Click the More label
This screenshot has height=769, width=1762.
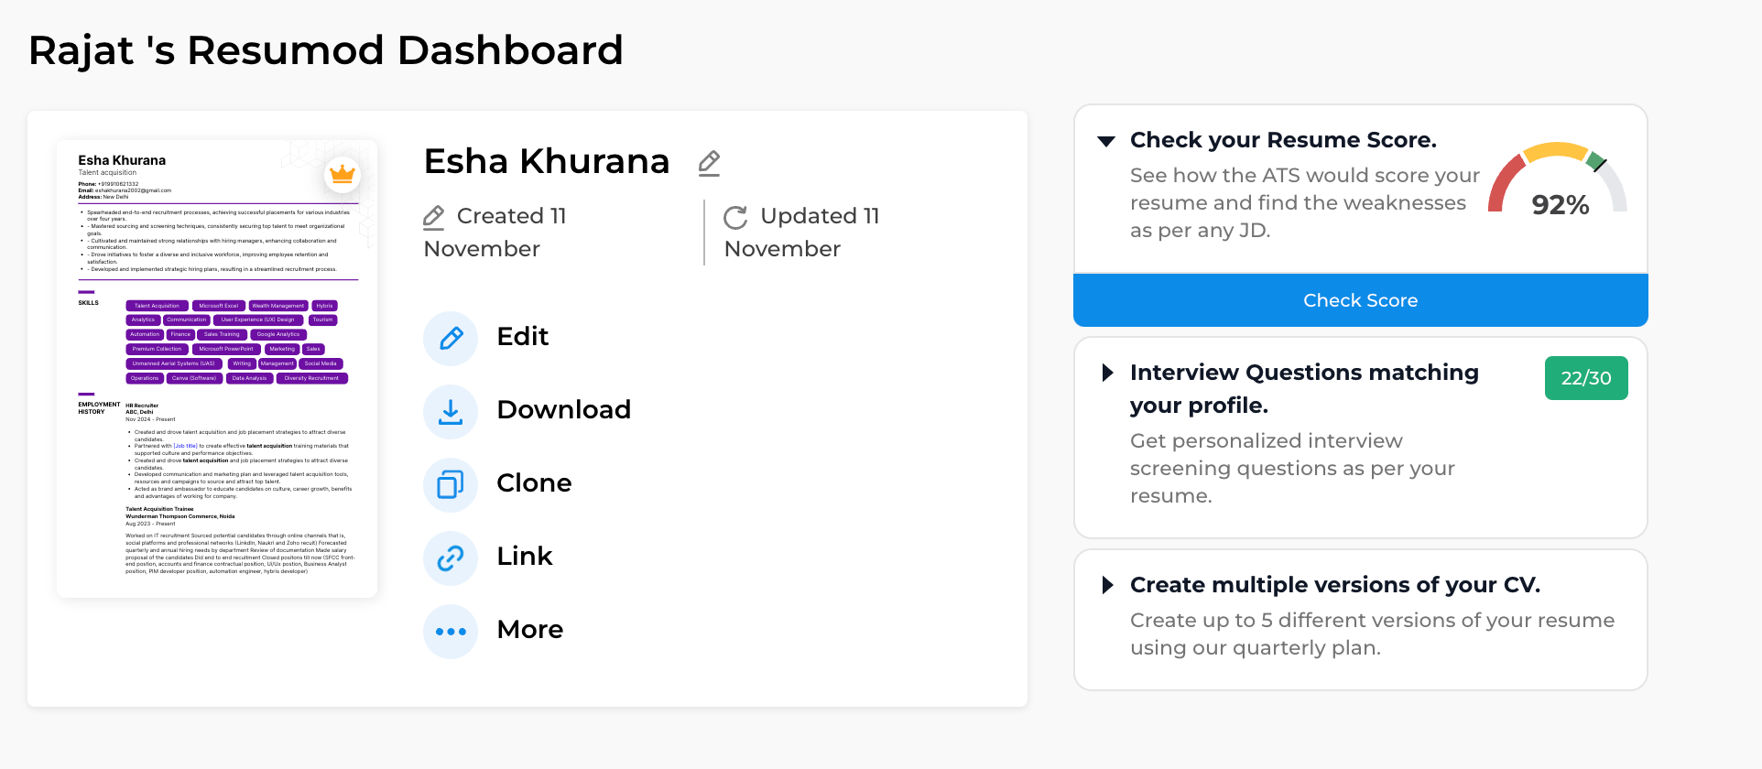[x=530, y=630]
